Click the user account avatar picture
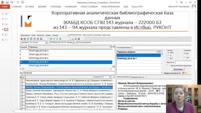This screenshot has width=201, height=113. [x=194, y=7]
